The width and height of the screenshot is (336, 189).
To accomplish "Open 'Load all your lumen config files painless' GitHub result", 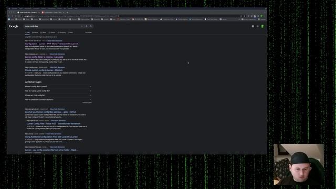I will pyautogui.click(x=50, y=112).
